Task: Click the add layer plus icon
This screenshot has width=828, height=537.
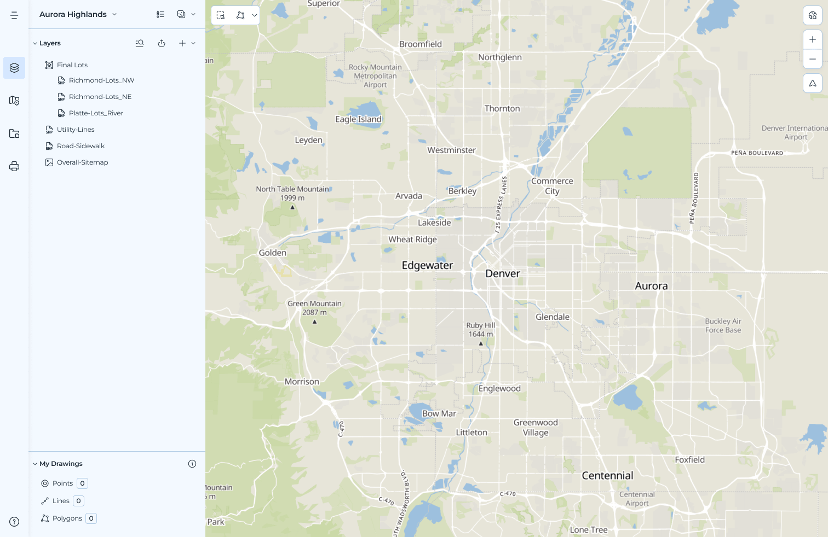Action: 182,43
